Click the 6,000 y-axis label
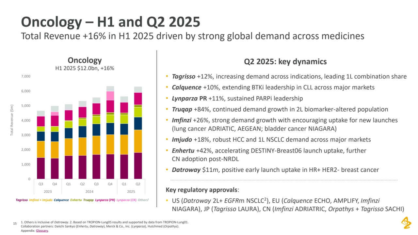 [26, 91]
